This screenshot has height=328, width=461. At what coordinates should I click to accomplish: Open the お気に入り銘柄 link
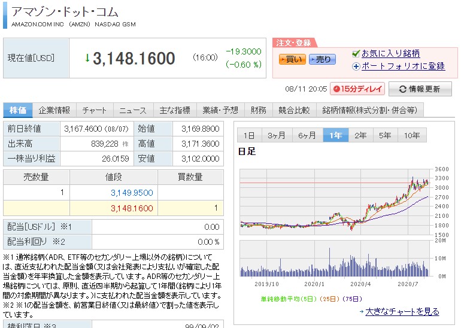390,53
